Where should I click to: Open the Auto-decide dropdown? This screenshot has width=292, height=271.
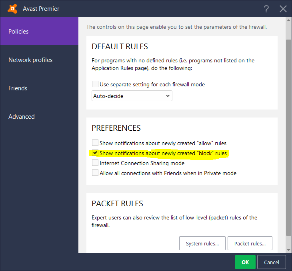pos(132,96)
